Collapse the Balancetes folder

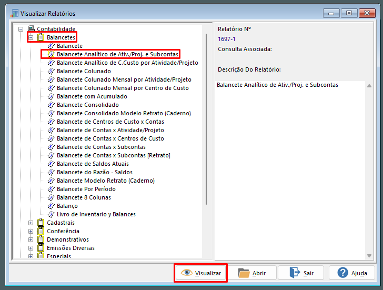pos(31,37)
